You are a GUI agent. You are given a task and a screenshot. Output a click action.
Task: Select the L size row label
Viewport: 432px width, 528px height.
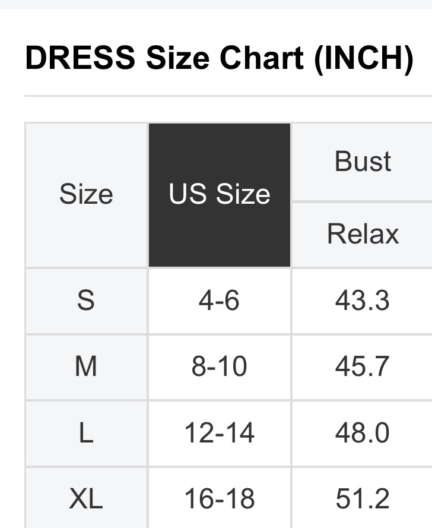click(x=86, y=433)
